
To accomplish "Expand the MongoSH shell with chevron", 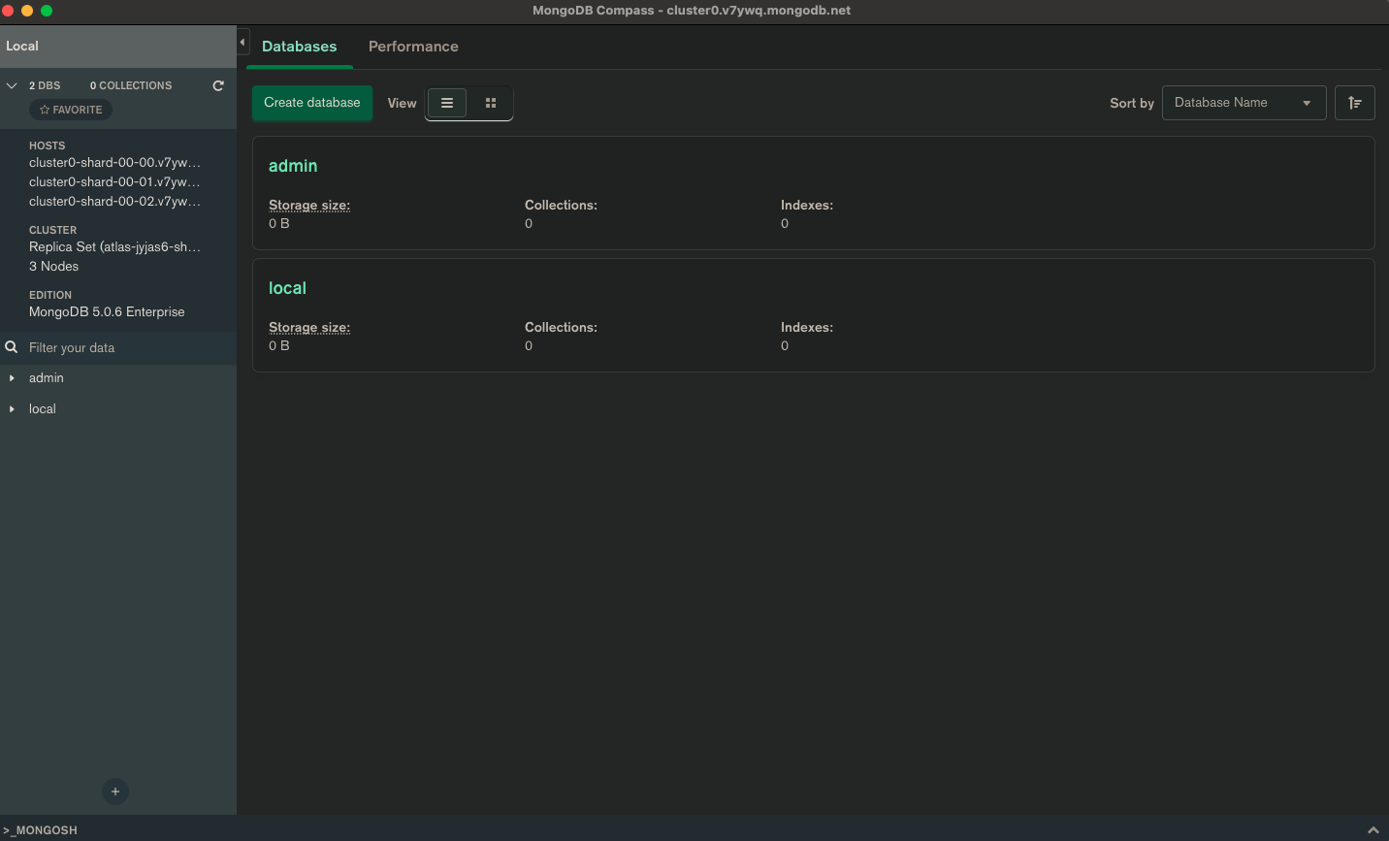I will (1373, 830).
